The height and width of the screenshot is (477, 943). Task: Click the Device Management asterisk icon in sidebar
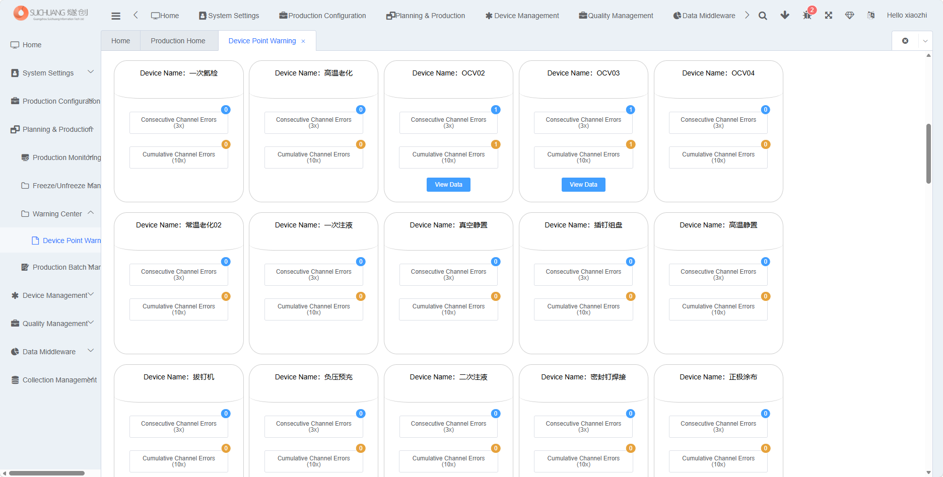(x=15, y=295)
